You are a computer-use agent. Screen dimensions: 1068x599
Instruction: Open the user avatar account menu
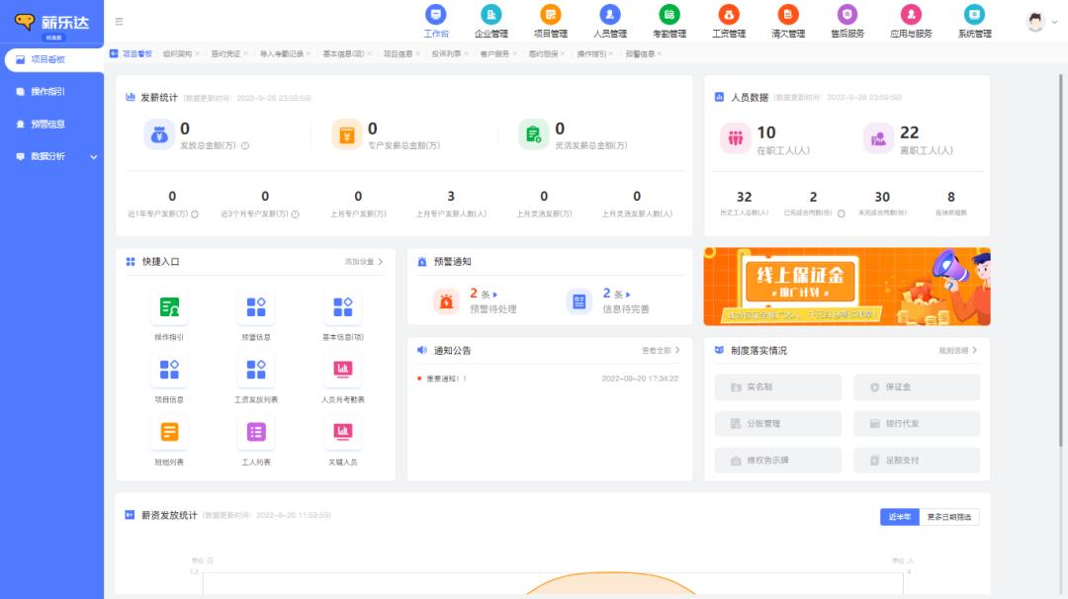pos(1040,22)
